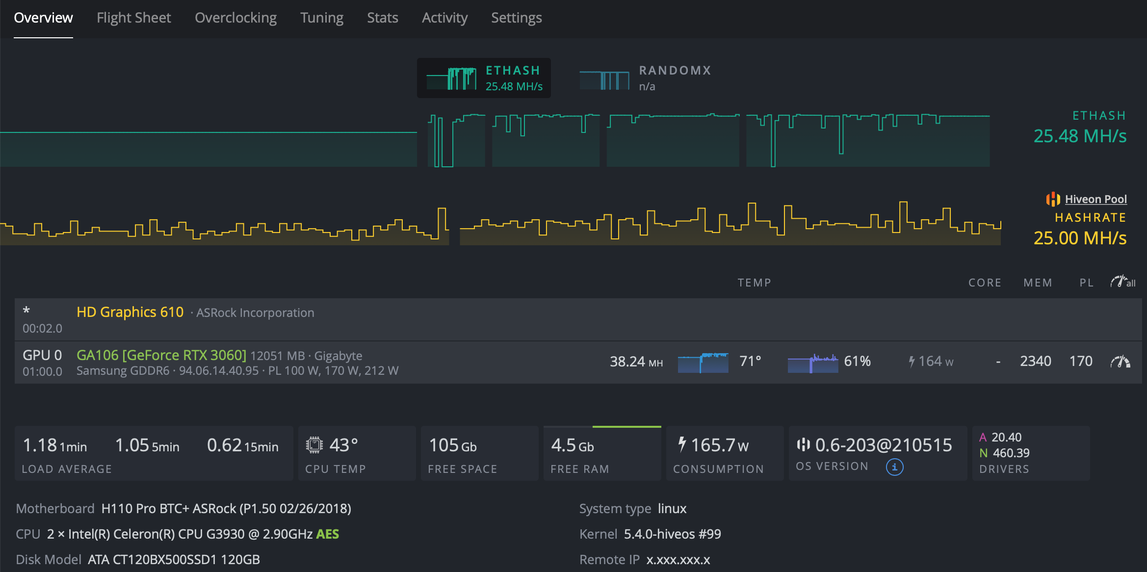Image resolution: width=1147 pixels, height=572 pixels.
Task: Open the Hiveon Pool link
Action: (x=1095, y=199)
